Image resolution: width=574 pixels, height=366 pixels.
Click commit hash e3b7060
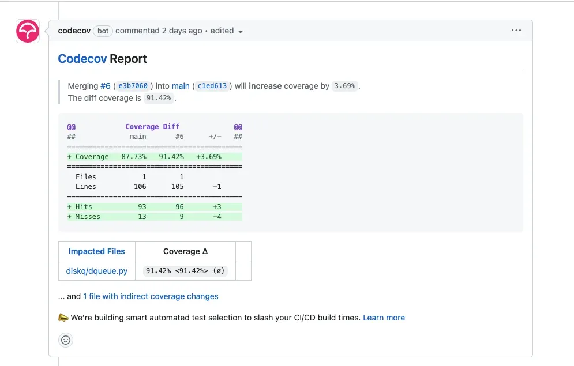click(133, 86)
